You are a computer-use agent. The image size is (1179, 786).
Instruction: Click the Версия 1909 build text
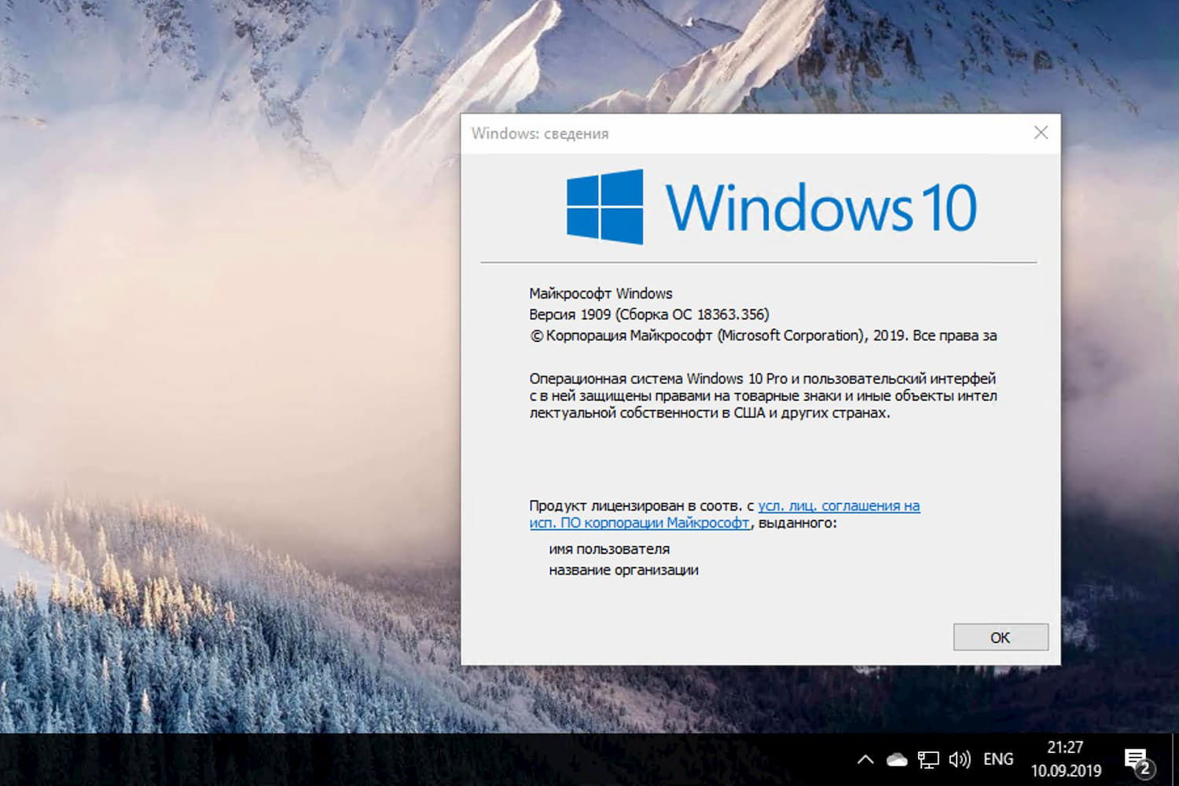click(x=649, y=314)
